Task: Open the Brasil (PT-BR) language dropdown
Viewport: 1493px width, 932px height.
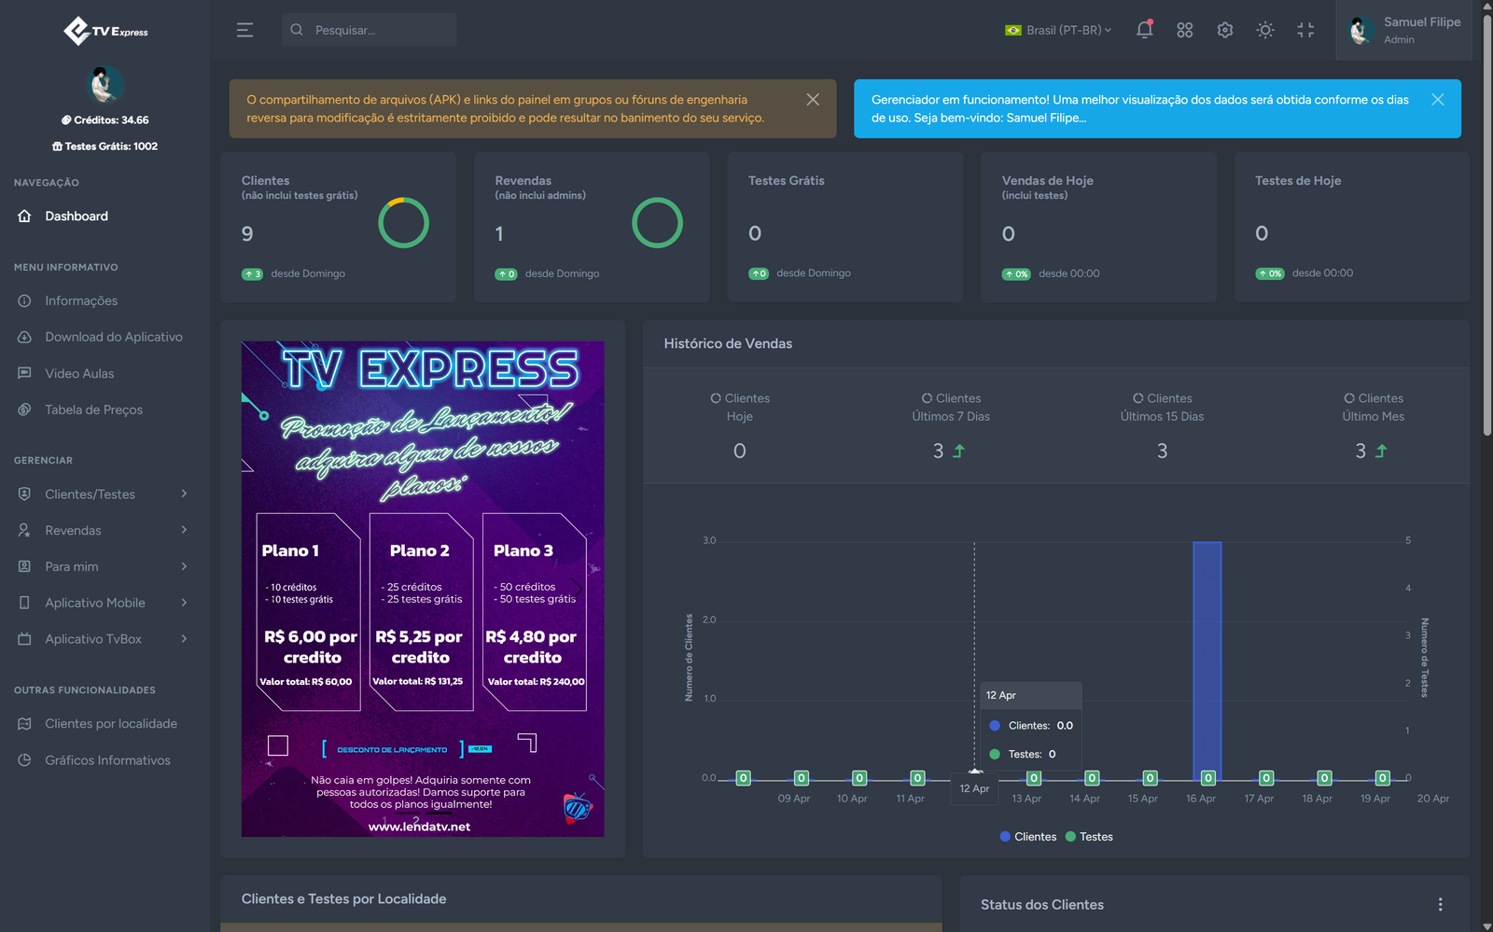Action: pos(1058,30)
